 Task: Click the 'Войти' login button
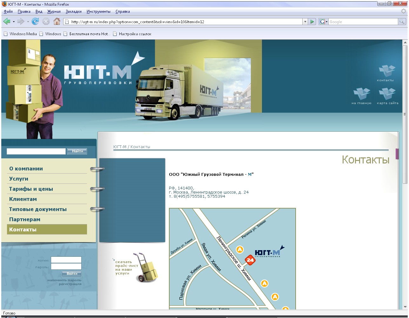click(72, 274)
